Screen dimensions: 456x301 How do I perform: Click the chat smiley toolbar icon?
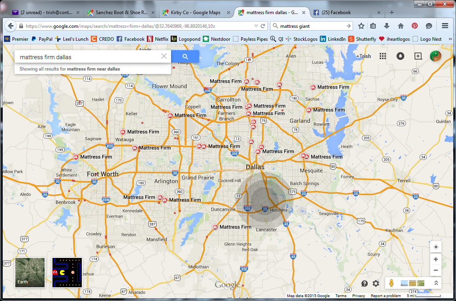coord(429,26)
